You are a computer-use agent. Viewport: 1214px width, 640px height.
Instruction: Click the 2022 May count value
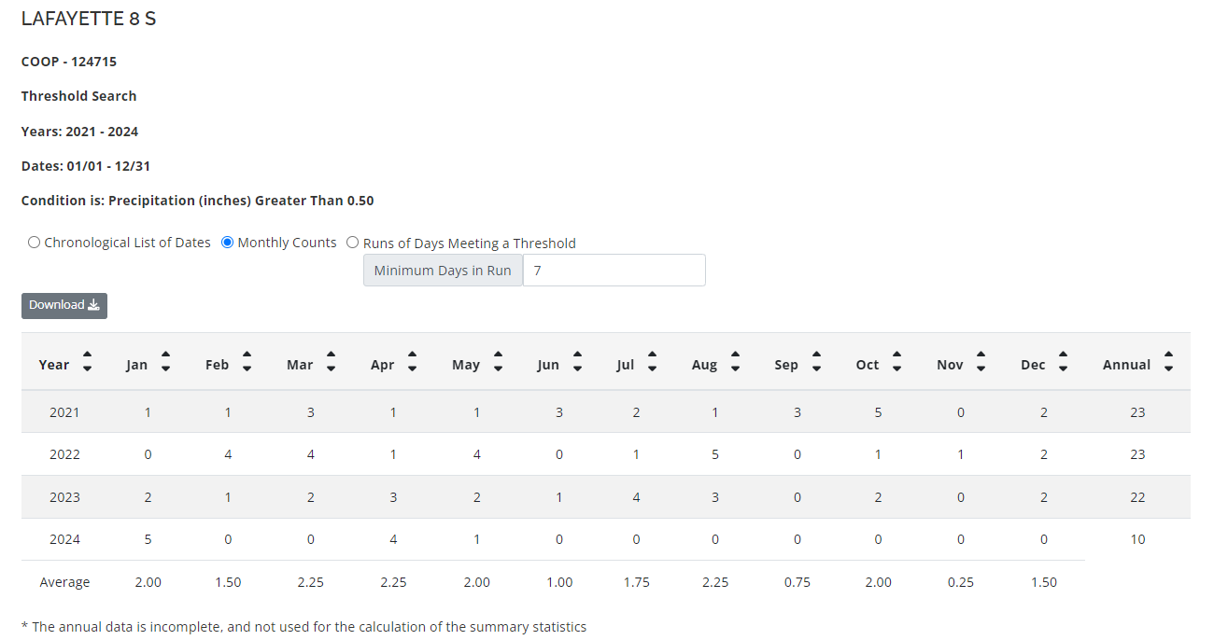point(476,454)
